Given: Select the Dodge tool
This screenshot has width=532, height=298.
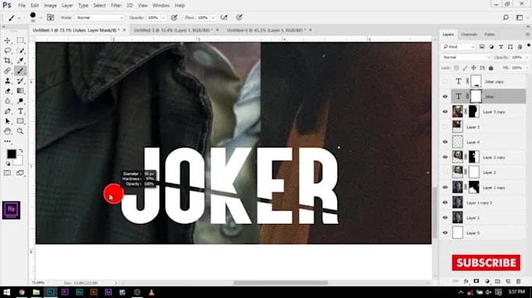Looking at the screenshot, I should pyautogui.click(x=20, y=101).
